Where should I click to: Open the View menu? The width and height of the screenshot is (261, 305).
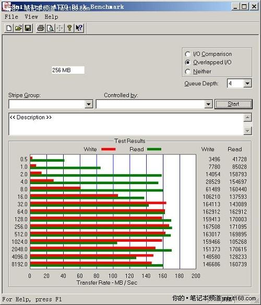pos(31,17)
